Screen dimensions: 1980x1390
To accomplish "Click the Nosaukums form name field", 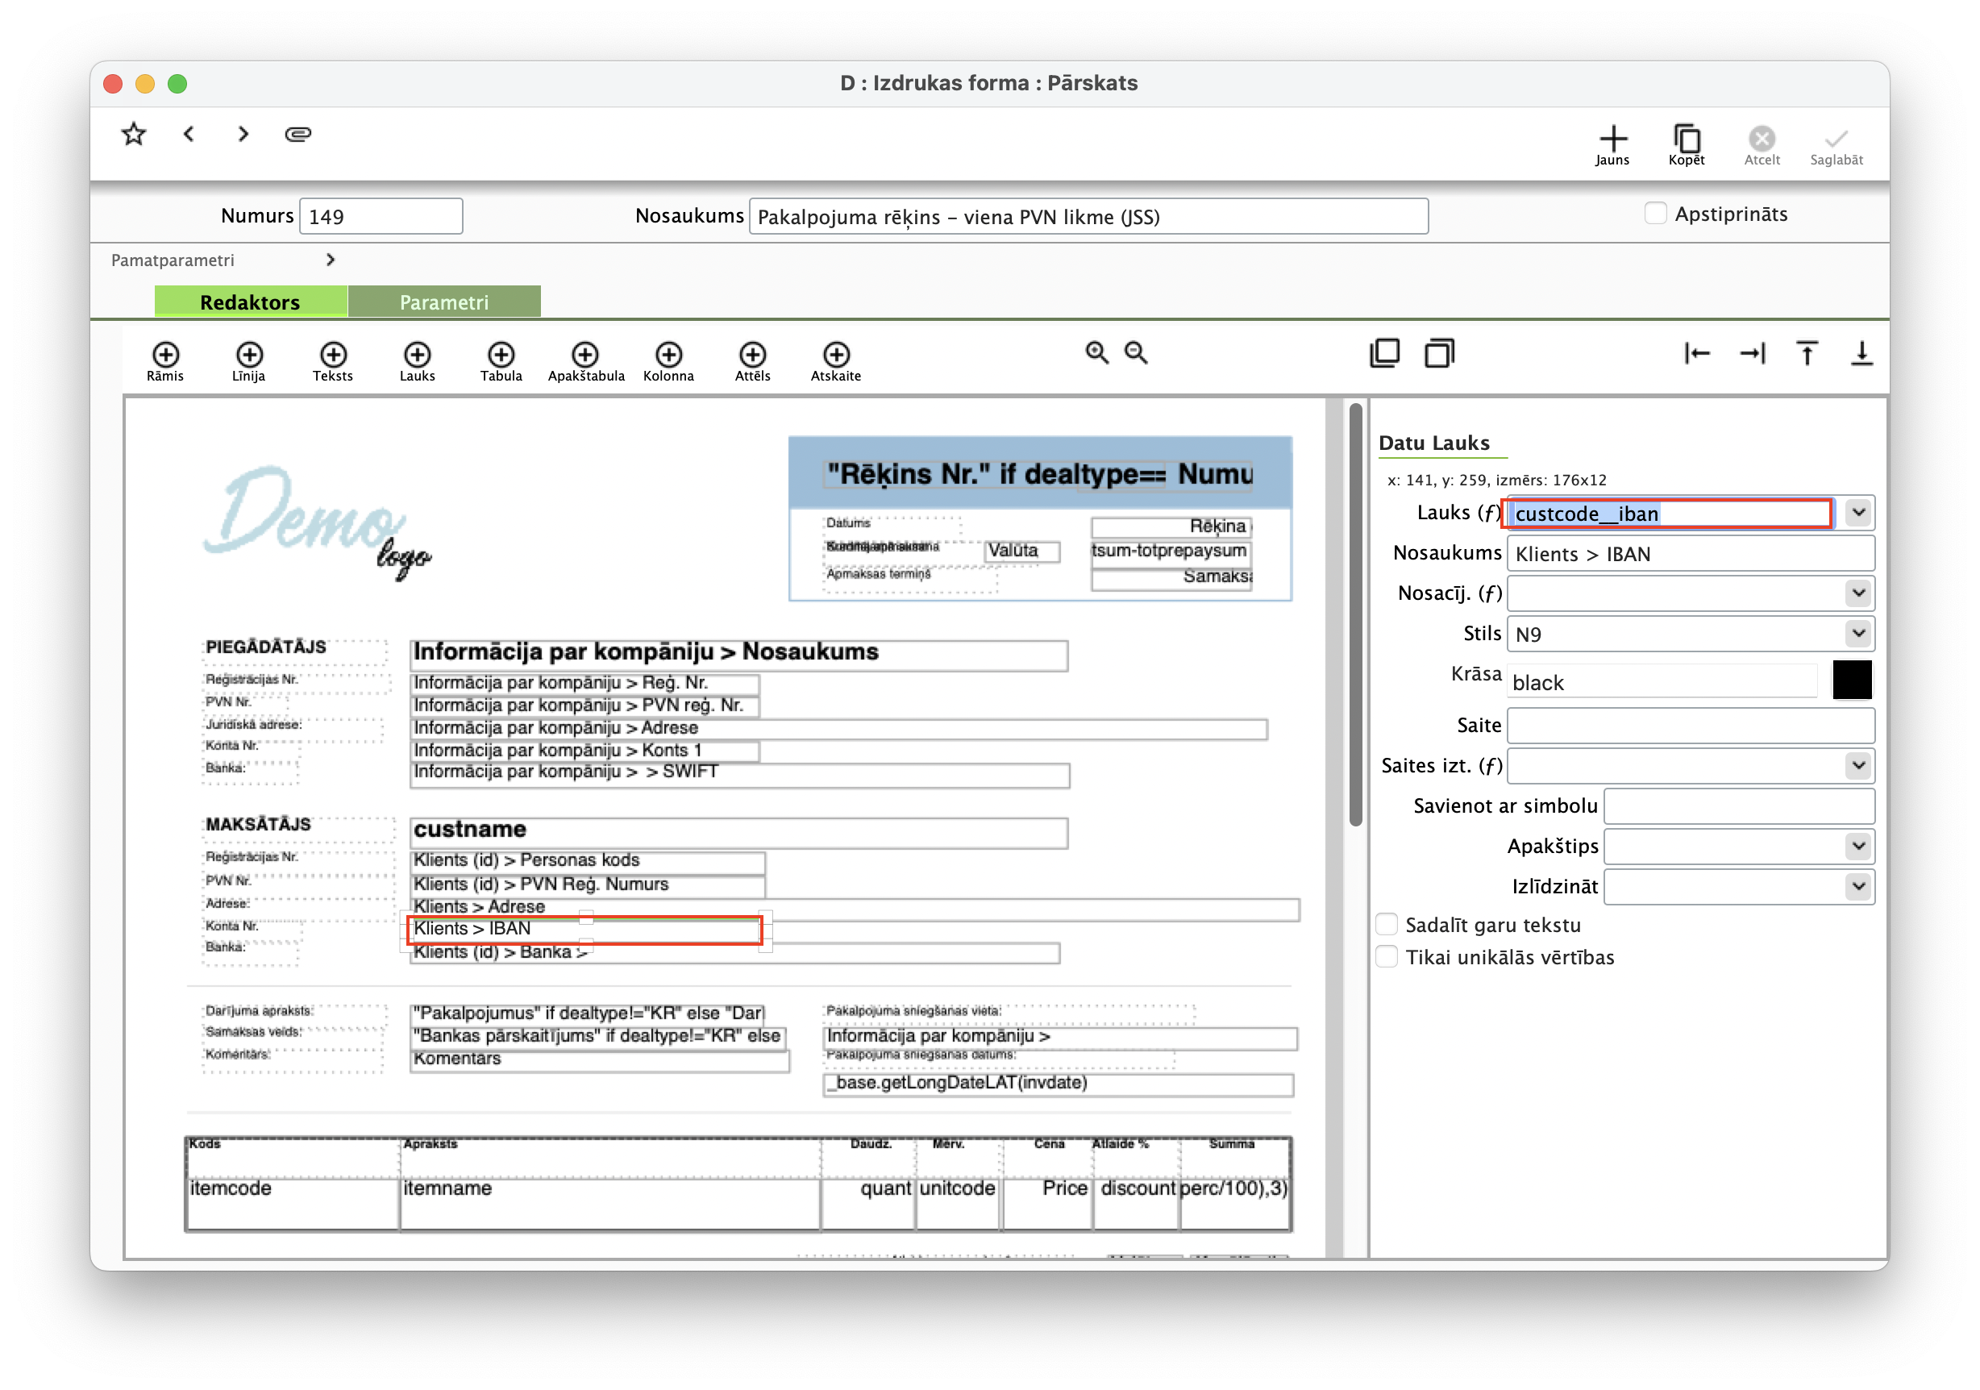I will [x=1088, y=215].
